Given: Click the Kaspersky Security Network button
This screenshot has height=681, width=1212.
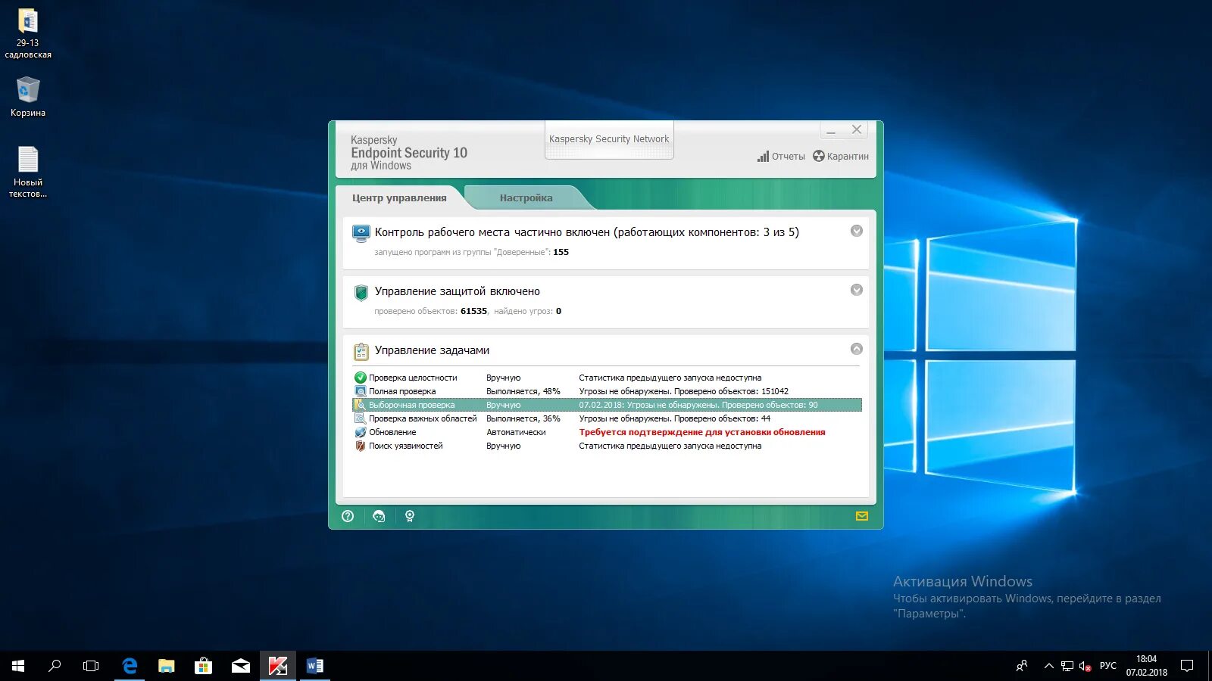Looking at the screenshot, I should (x=609, y=139).
